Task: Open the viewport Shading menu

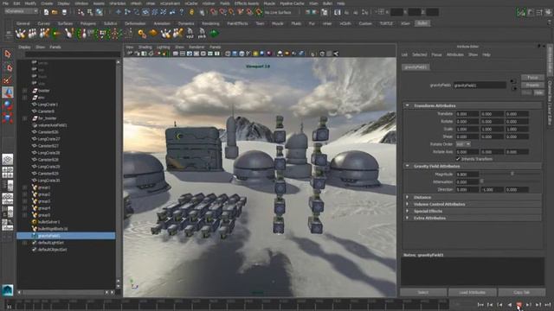Action: tap(145, 47)
